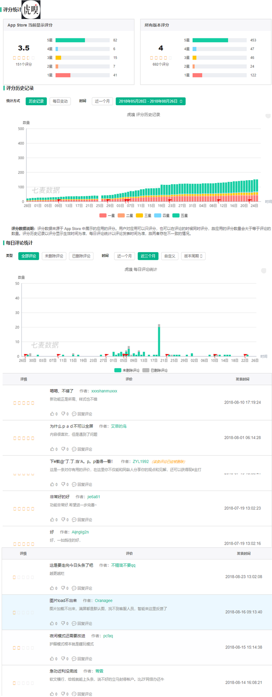Dislike the ZYL1992 review
This screenshot has height=697, width=272.
point(65,485)
